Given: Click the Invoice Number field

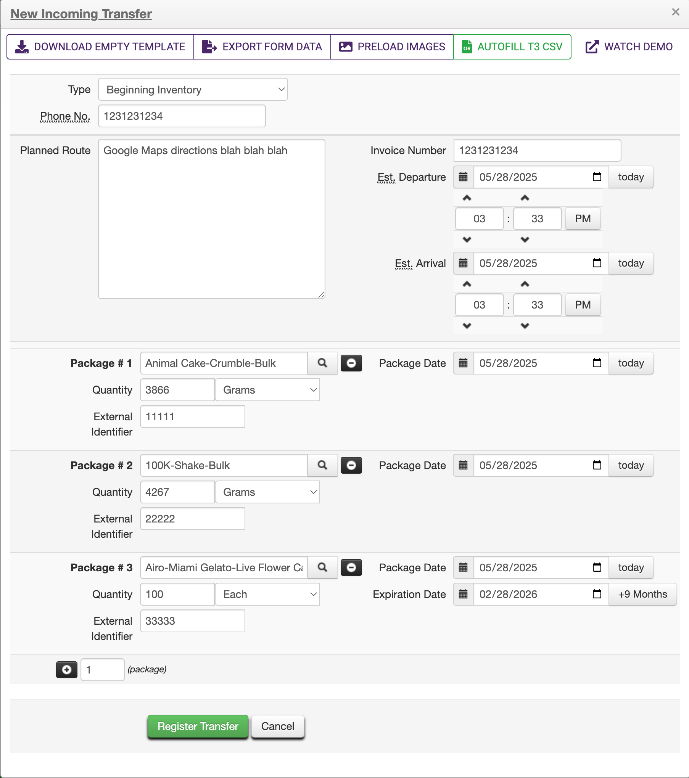Looking at the screenshot, I should pos(537,150).
